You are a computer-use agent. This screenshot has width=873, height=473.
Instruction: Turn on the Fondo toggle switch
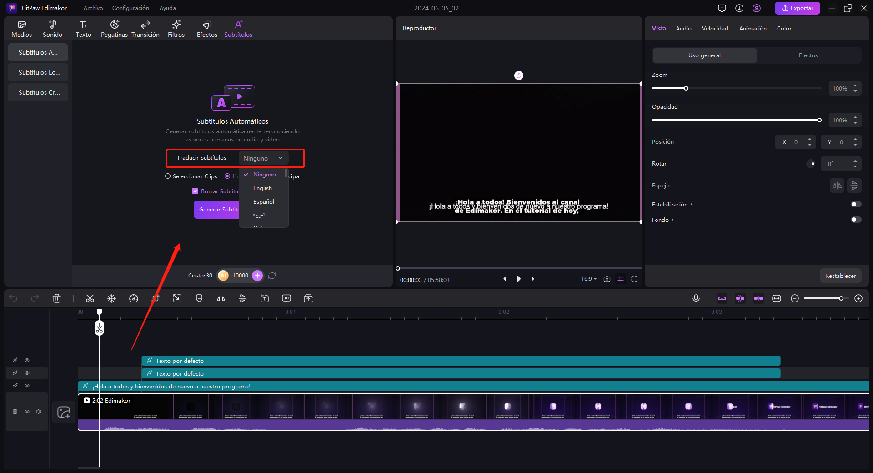(x=856, y=220)
